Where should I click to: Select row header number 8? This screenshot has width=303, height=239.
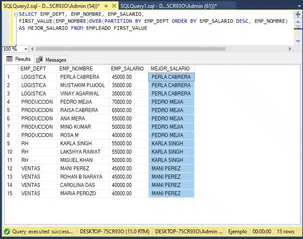pos(11,135)
